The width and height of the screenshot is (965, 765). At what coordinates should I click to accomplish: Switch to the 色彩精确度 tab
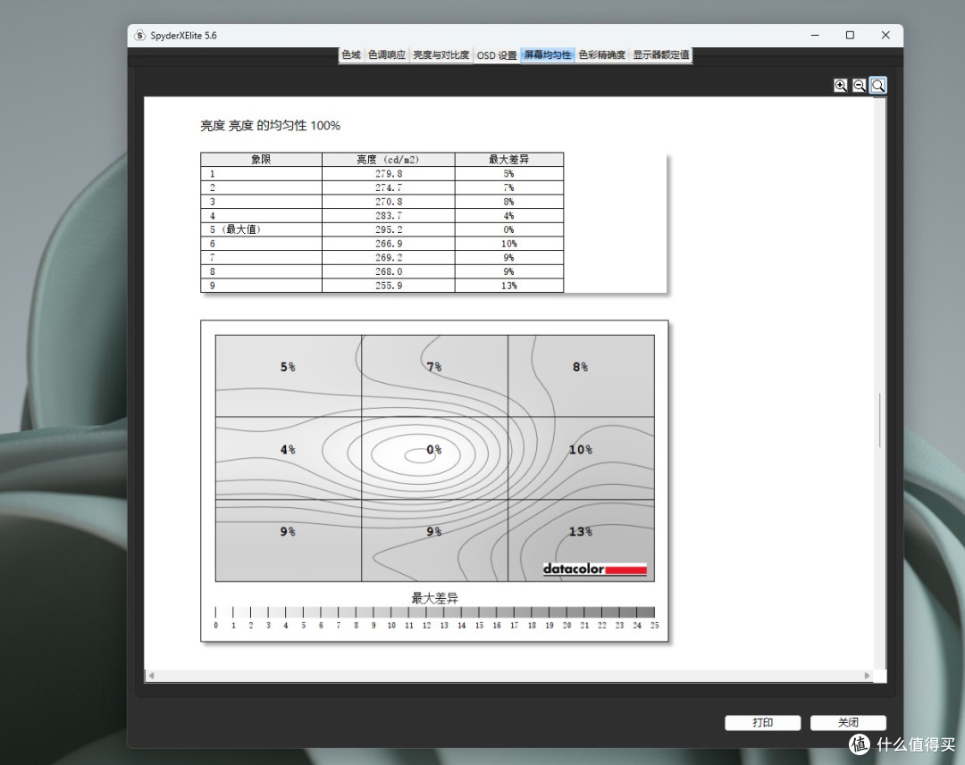coord(602,54)
